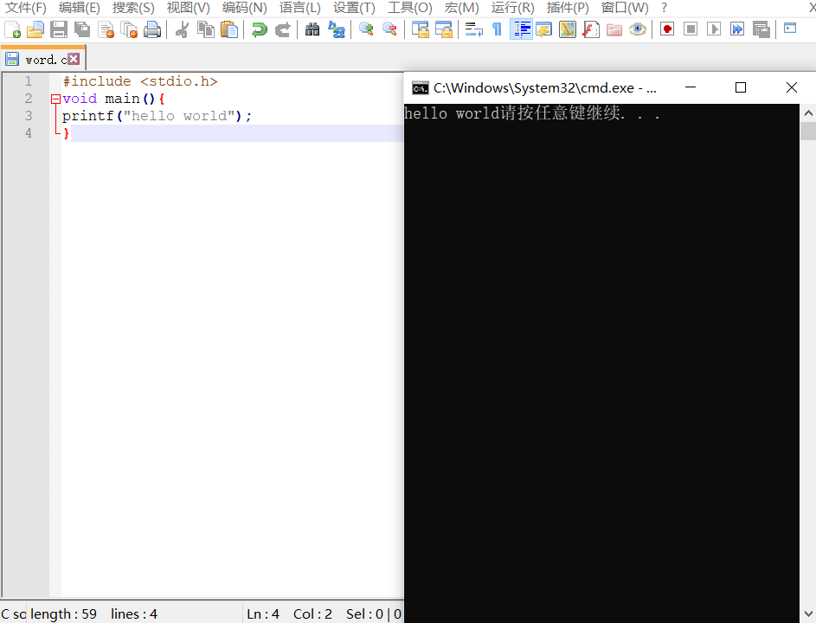Minimize the cmd.exe window
Image resolution: width=816 pixels, height=623 pixels.
[691, 87]
